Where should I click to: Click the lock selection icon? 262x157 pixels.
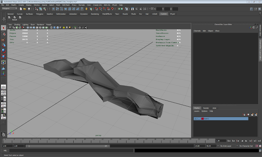pos(86,9)
